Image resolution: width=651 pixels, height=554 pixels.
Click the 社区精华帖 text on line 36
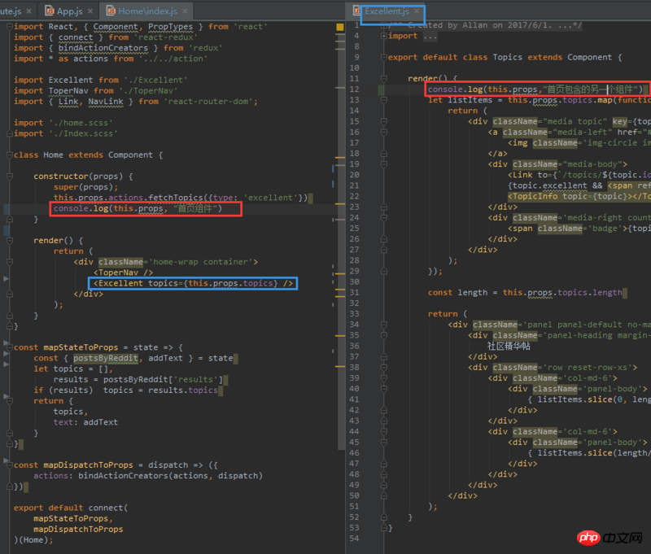click(x=509, y=346)
